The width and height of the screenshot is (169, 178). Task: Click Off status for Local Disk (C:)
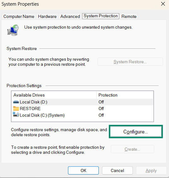tap(101, 115)
